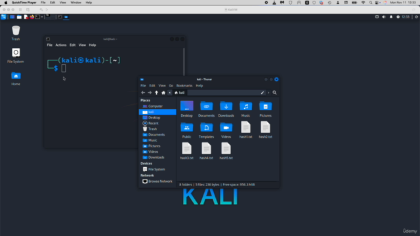Open the terminal File menu
420x236 pixels.
50,45
